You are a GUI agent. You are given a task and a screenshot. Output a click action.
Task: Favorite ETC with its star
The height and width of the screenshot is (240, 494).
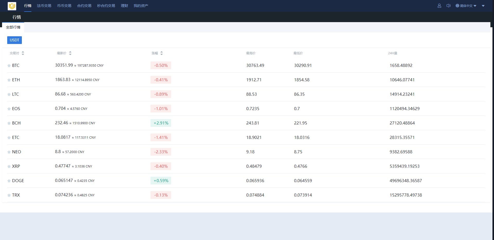[x=9, y=138]
